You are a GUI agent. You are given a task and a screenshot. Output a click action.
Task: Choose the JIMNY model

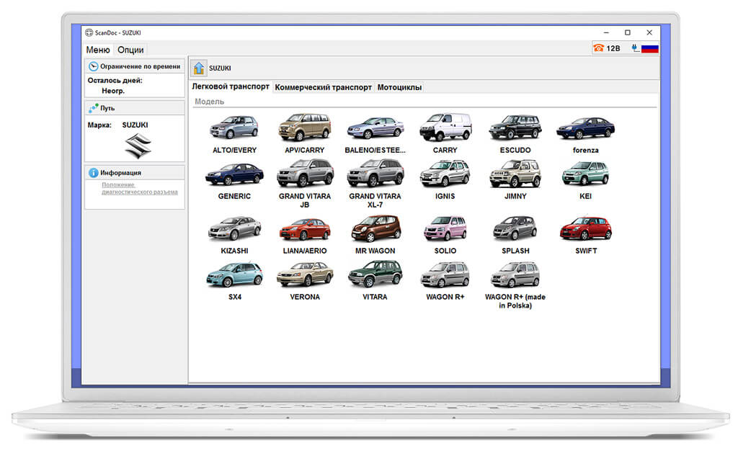515,181
